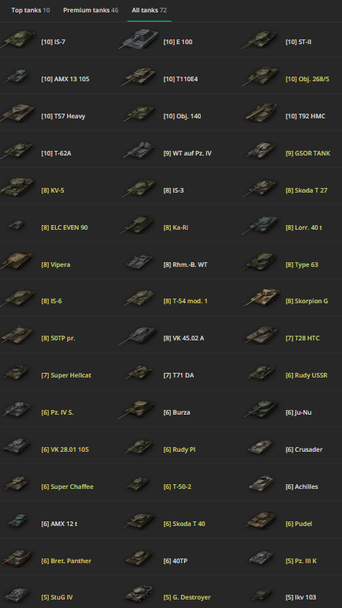This screenshot has height=608, width=342.
Task: Select the E 100 tank image
Action: click(x=139, y=39)
